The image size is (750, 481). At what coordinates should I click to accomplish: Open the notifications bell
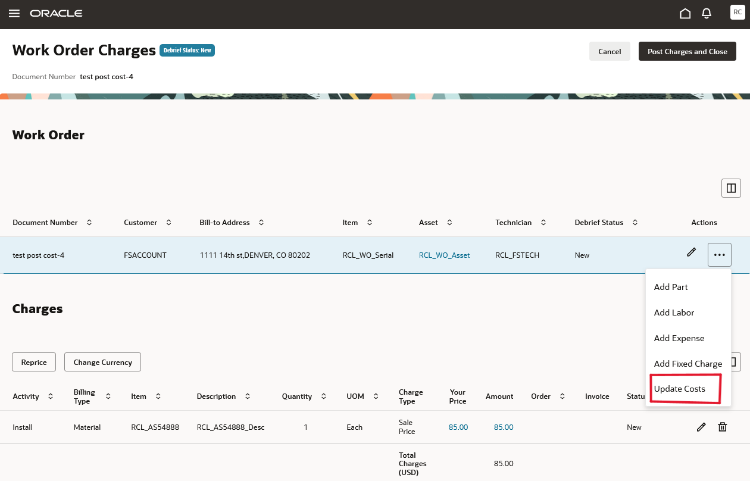[x=707, y=13]
